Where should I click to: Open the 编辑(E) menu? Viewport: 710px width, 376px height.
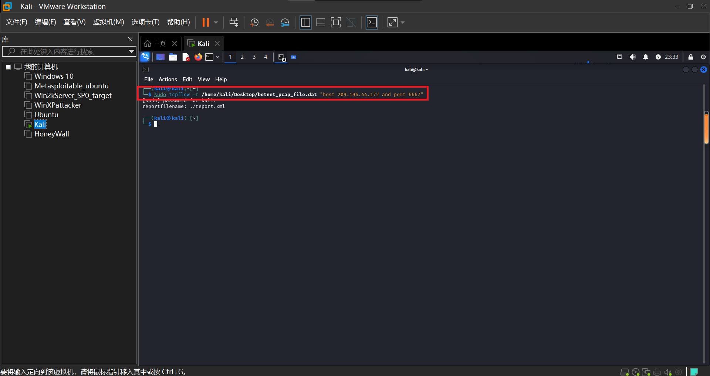tap(45, 22)
